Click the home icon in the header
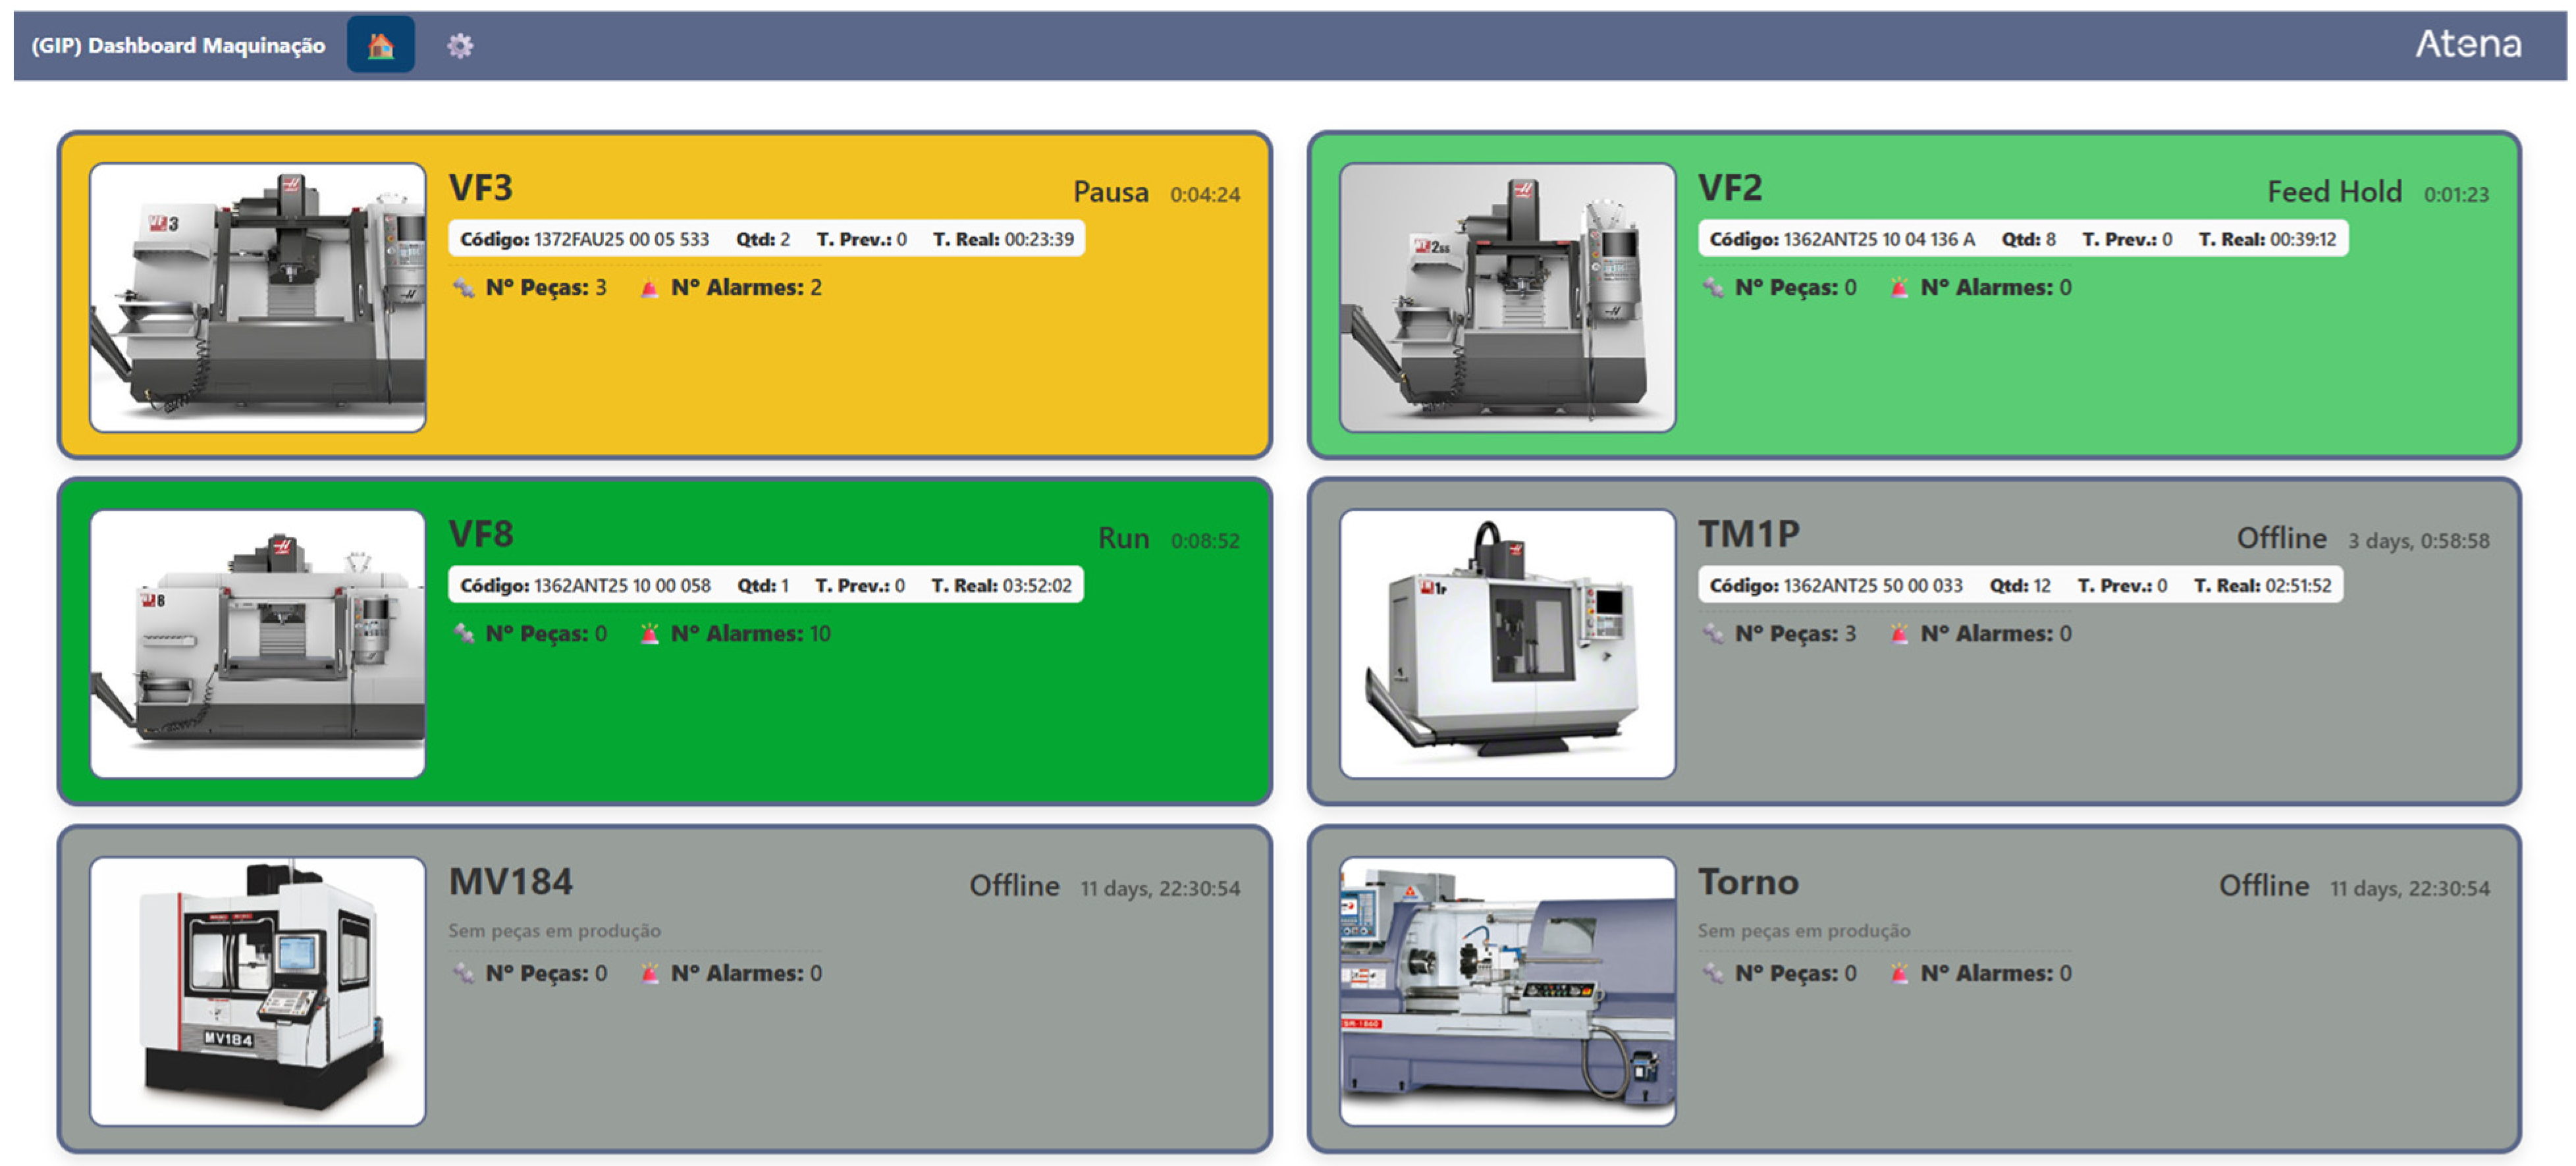This screenshot has height=1166, width=2576. pos(380,45)
